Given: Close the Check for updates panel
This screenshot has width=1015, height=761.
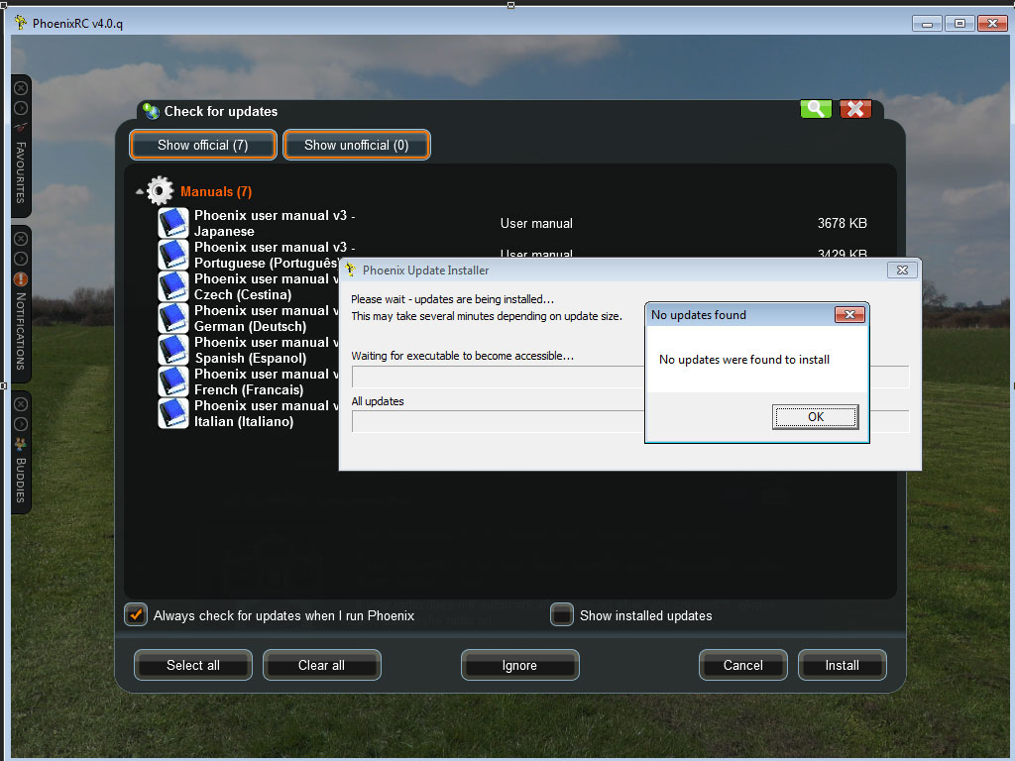Looking at the screenshot, I should coord(855,110).
